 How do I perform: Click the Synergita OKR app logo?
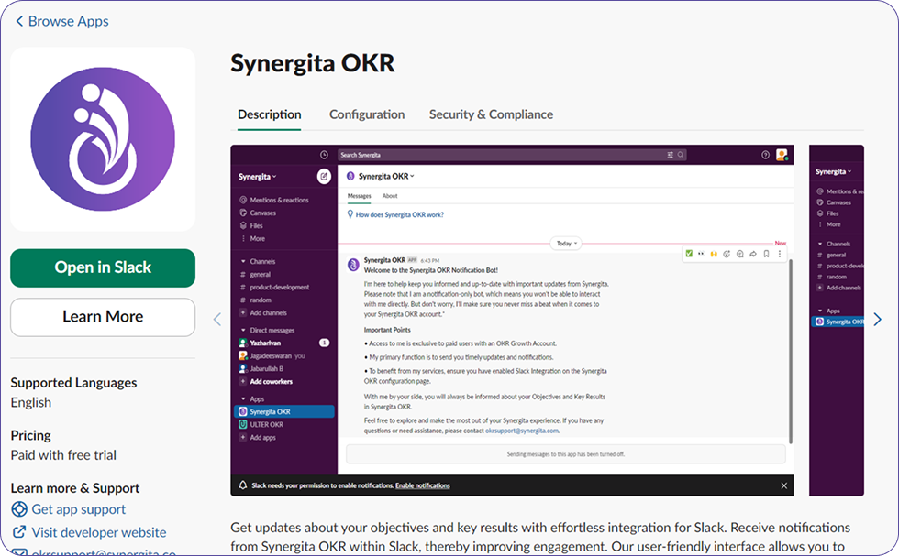click(103, 139)
